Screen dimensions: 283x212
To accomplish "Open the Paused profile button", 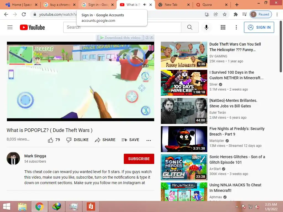I will pos(261,14).
